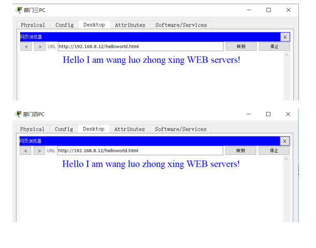Go back in 部门三PC web browser
The width and height of the screenshot is (316, 248).
[x=26, y=47]
